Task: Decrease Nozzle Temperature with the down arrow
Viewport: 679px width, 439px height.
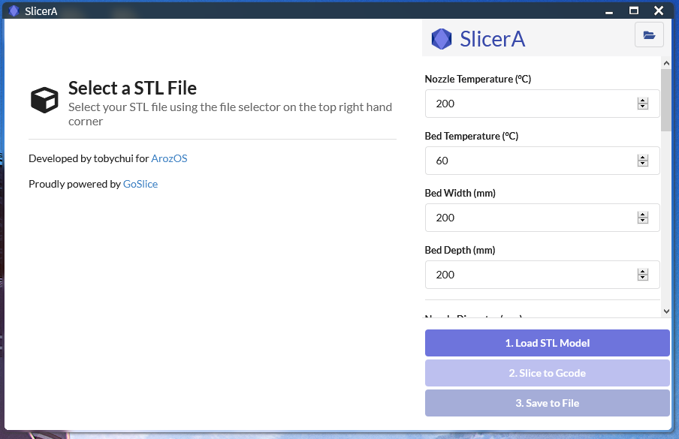Action: coord(643,107)
